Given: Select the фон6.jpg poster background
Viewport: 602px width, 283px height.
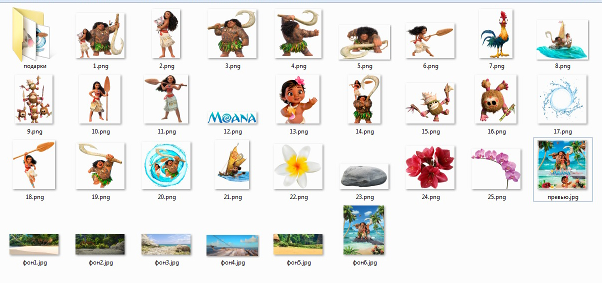Looking at the screenshot, I should point(364,230).
